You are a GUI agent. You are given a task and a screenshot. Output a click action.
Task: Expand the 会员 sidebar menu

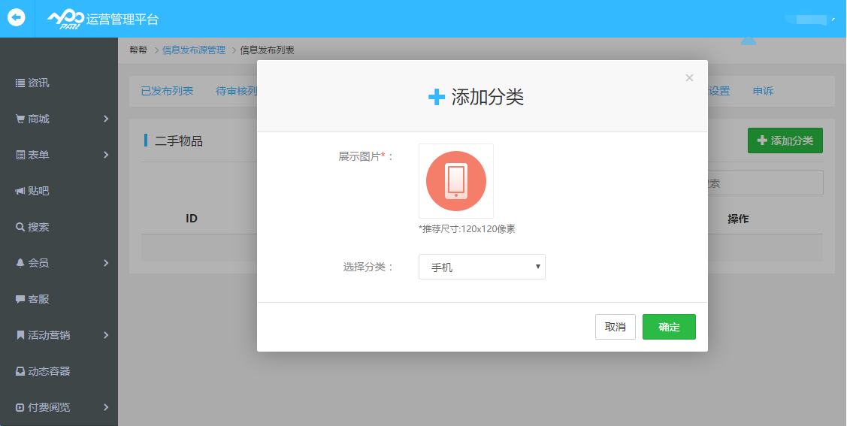click(x=59, y=263)
